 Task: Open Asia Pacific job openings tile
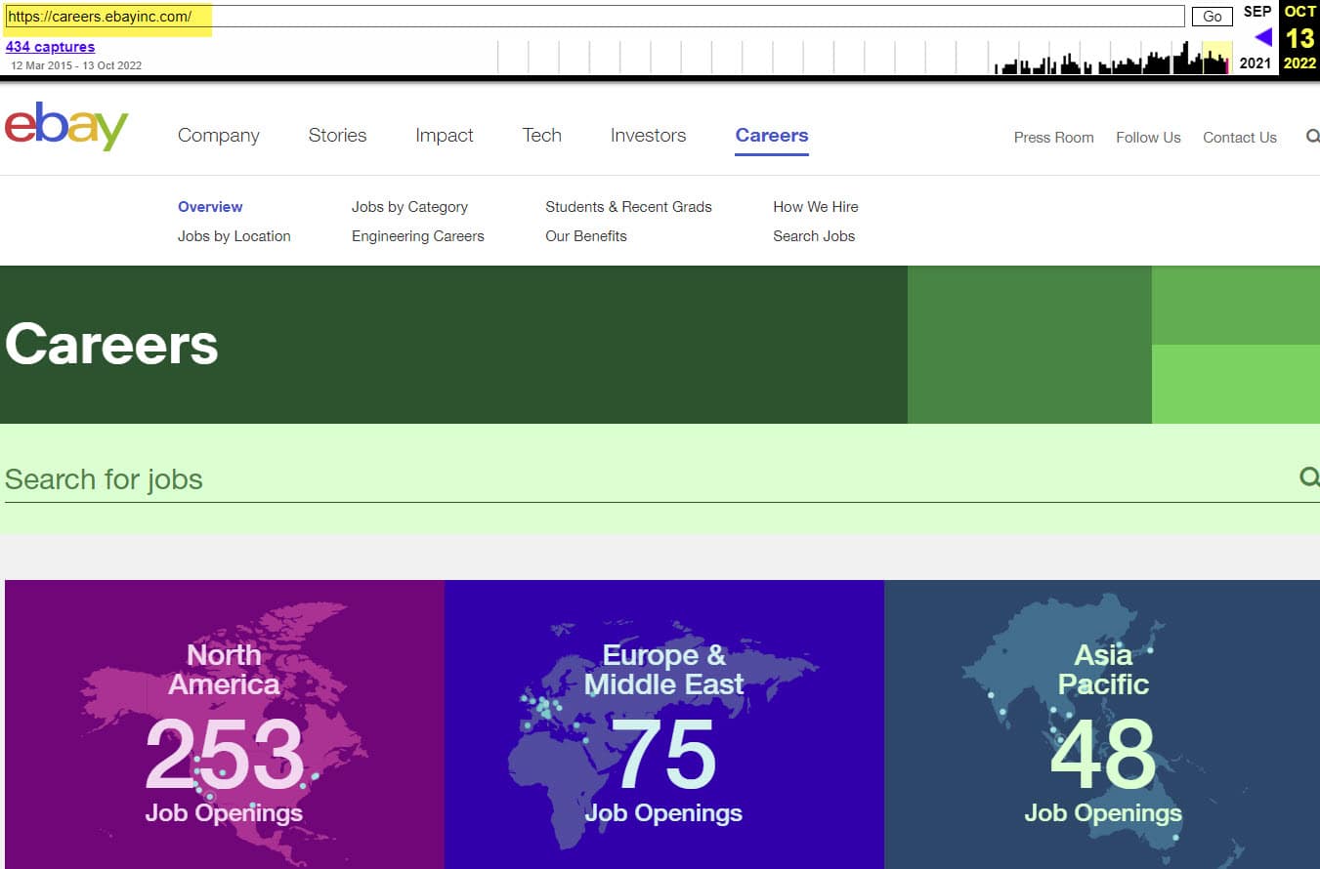[1102, 724]
